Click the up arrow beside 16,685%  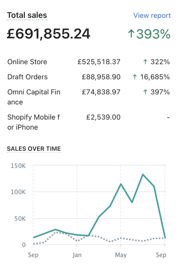(x=135, y=77)
